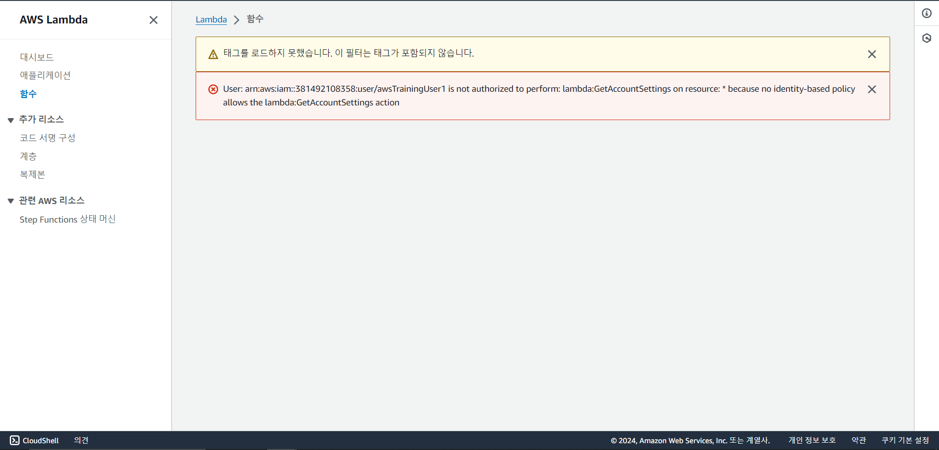
Task: Select 함수 in the sidebar
Action: [28, 94]
